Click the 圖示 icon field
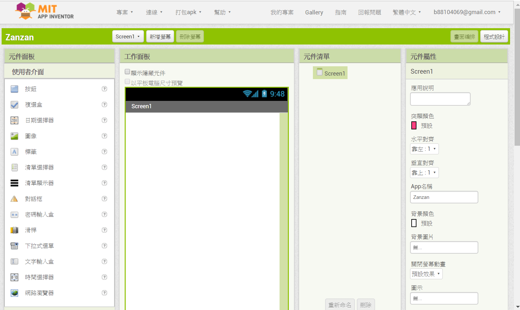Screen dimensions: 520x310 (x=444, y=298)
